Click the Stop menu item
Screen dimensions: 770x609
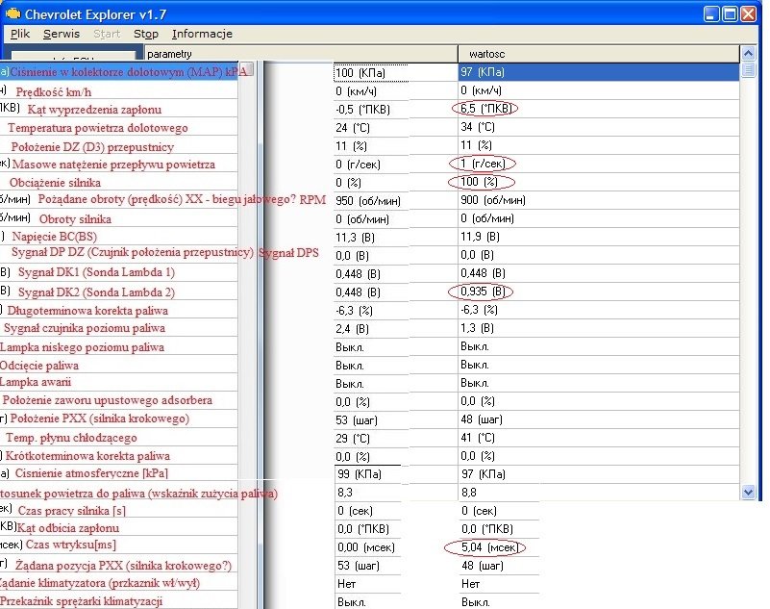coord(146,34)
